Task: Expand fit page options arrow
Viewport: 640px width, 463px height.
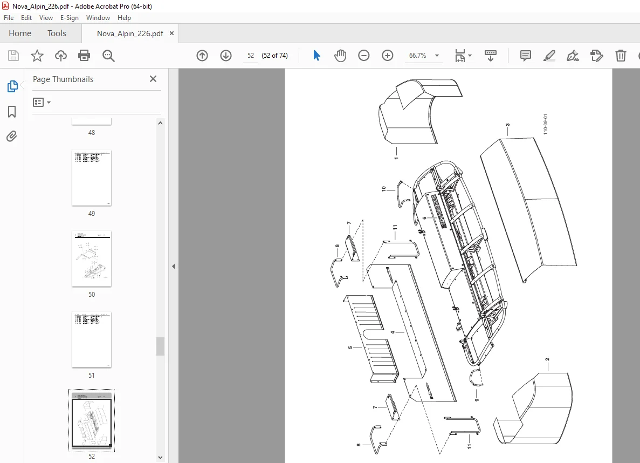Action: (x=470, y=56)
